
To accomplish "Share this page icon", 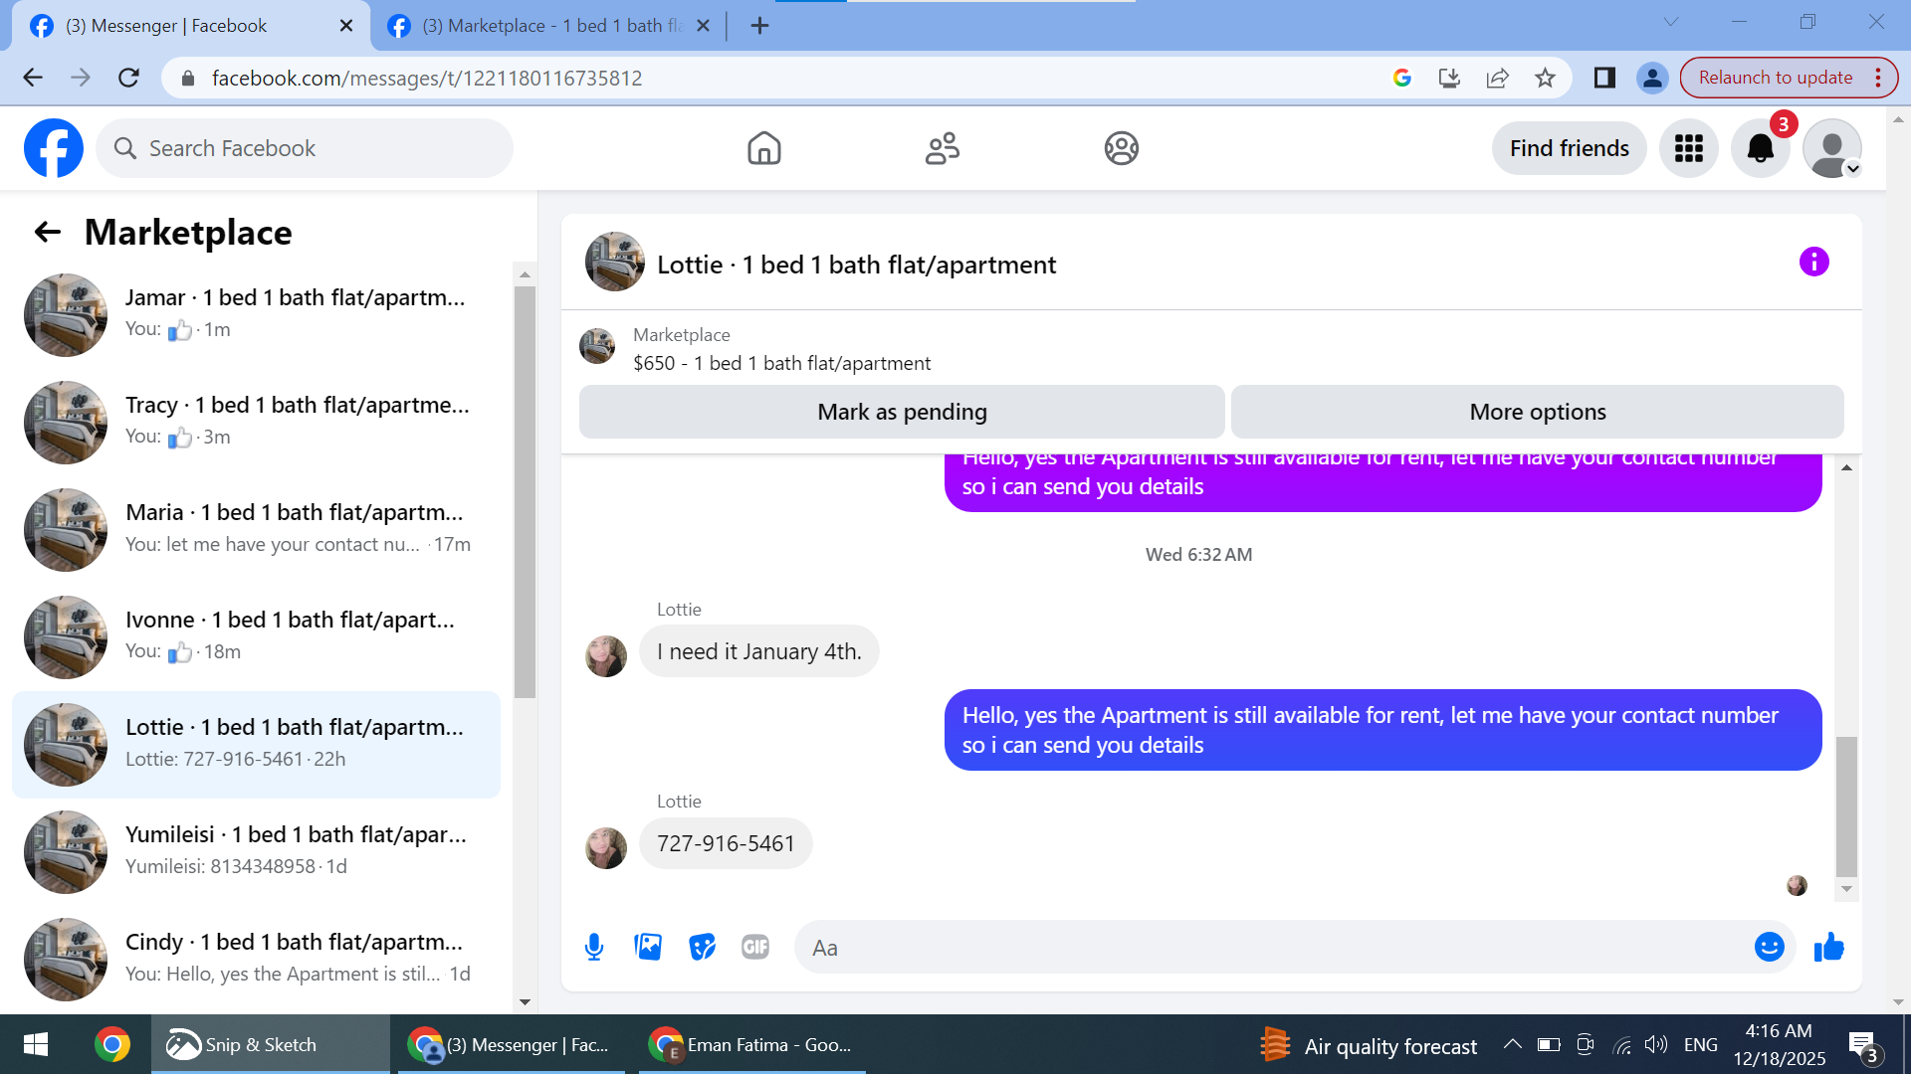I will (x=1497, y=78).
